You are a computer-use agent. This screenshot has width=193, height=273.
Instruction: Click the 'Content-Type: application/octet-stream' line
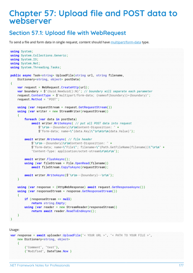[75, 151]
